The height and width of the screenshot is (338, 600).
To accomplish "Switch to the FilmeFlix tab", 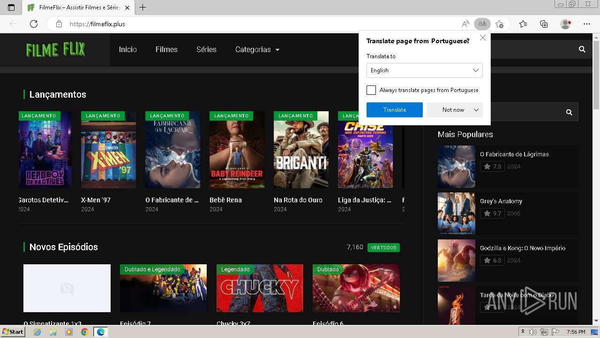I will (78, 8).
